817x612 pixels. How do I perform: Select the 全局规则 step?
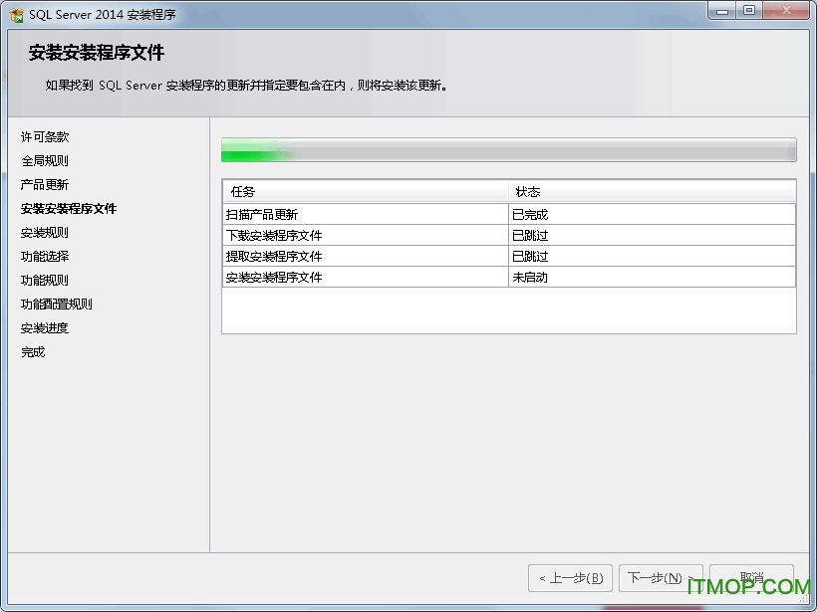(44, 160)
